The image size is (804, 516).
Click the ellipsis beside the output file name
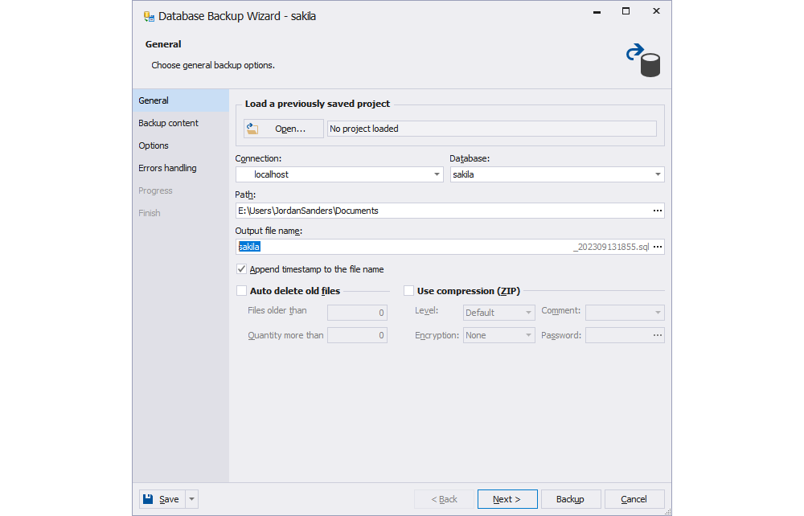tap(658, 247)
